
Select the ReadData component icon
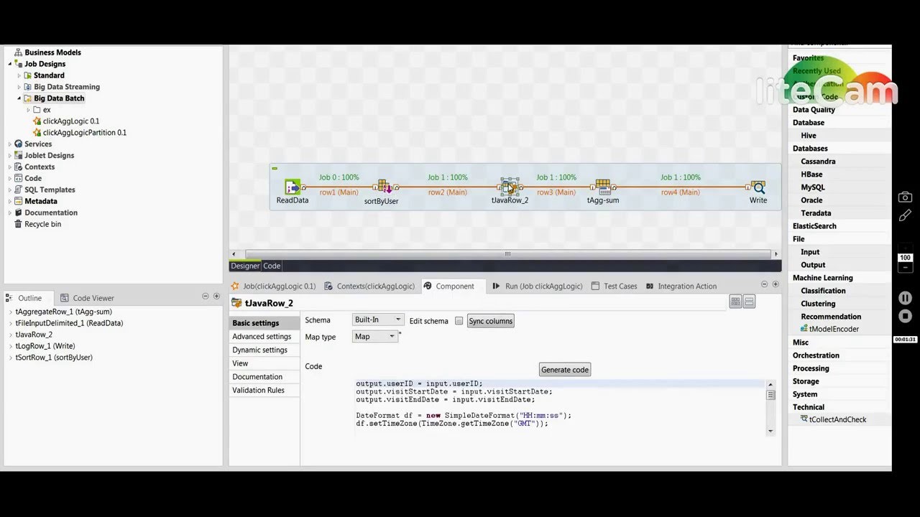292,187
